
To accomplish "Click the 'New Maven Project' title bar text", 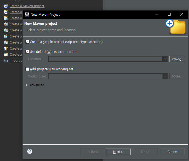I will click(45, 14).
